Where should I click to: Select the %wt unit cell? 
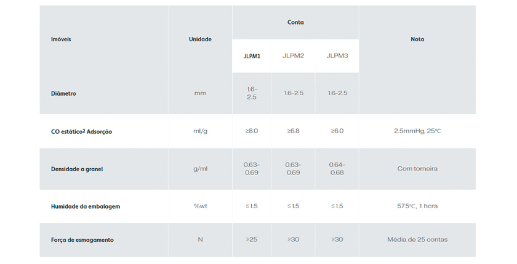(200, 206)
